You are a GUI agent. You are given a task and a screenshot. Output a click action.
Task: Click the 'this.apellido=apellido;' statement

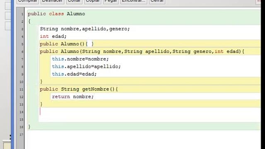(87, 66)
